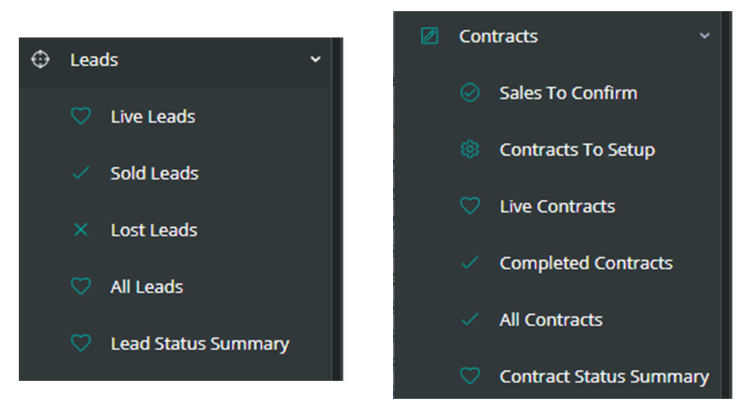Click the heart icon beside Live Leads
Viewport: 750px width, 413px height.
[80, 117]
